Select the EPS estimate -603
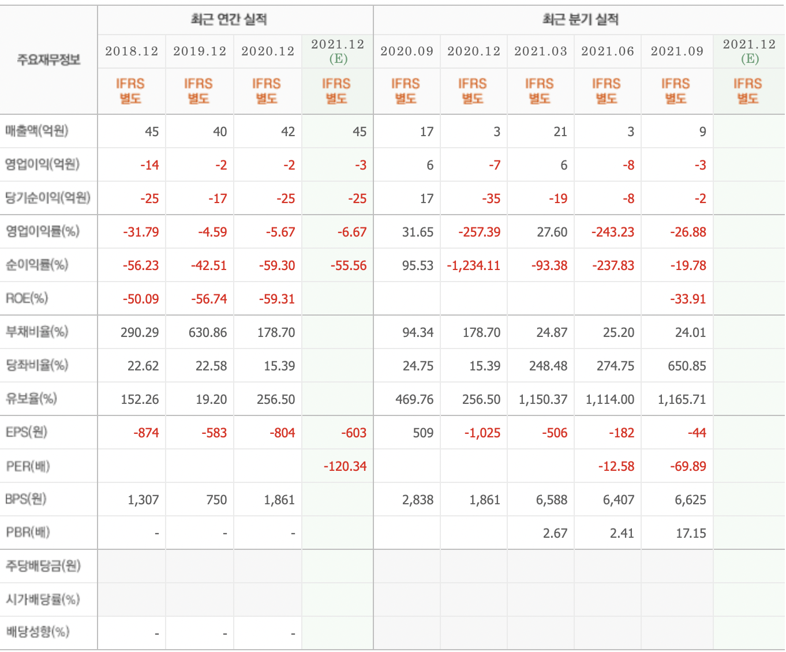Screen dimensions: 786x652 click(354, 433)
